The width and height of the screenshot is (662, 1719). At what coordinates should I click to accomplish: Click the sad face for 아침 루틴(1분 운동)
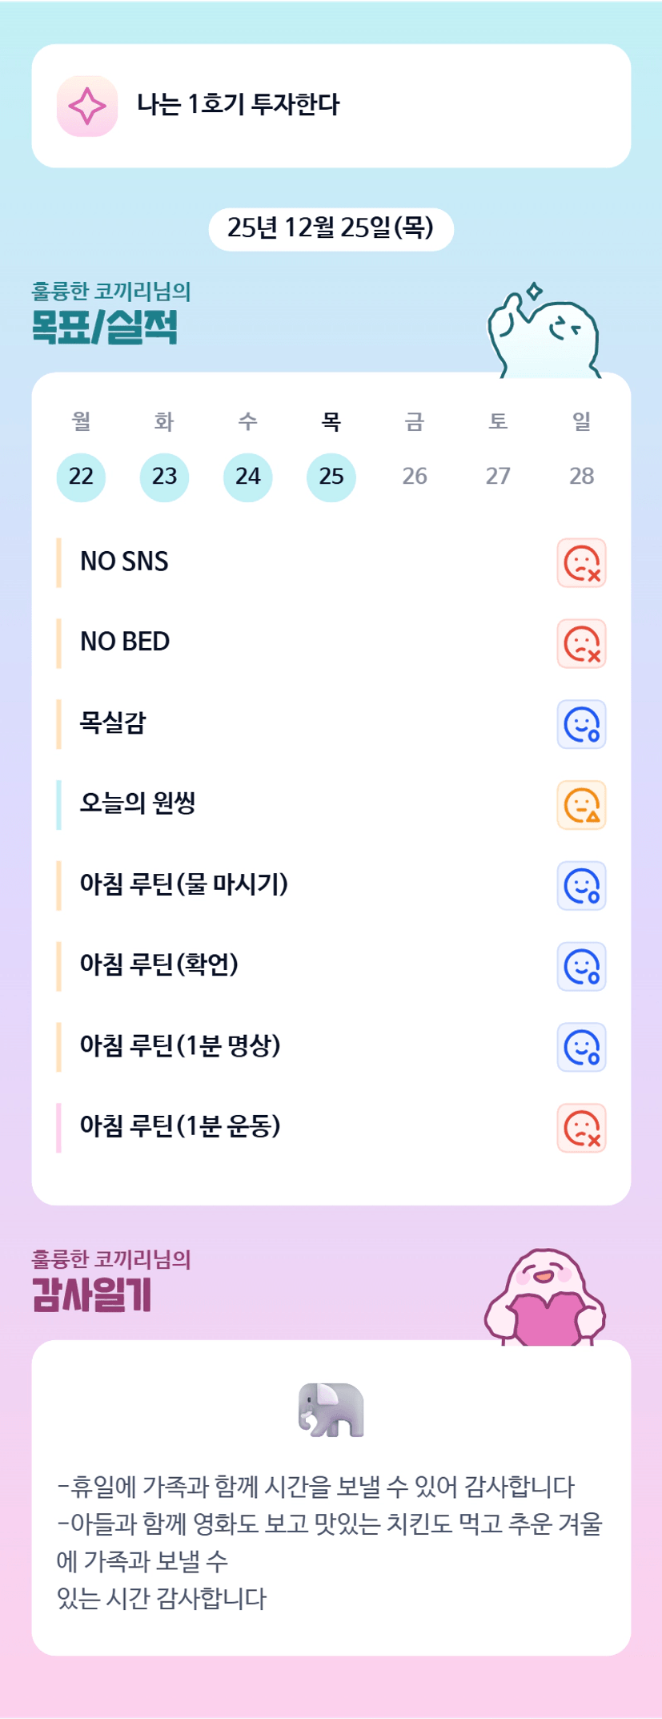[581, 1128]
